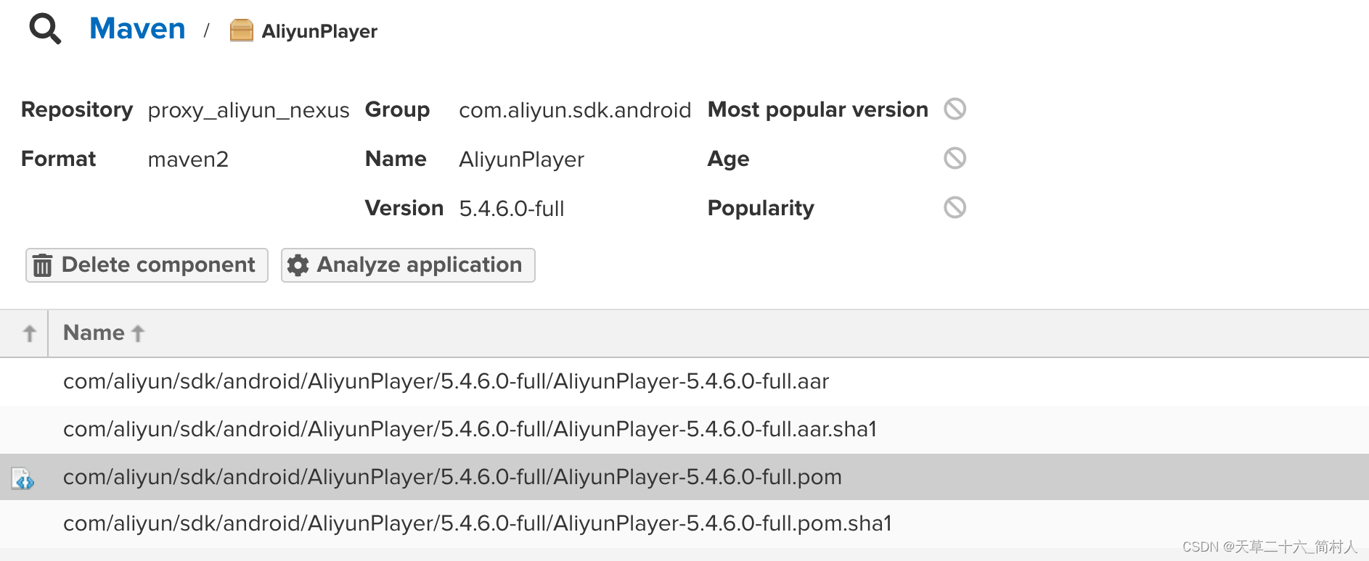Click the not-available icon beside Age
This screenshot has width=1369, height=561.
tap(955, 158)
